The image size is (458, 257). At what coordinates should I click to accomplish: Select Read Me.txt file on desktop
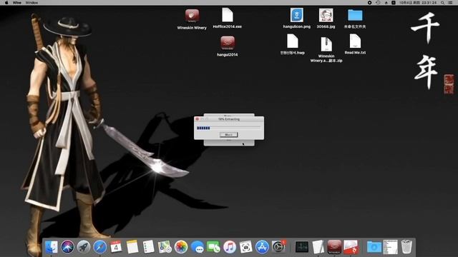click(355, 41)
